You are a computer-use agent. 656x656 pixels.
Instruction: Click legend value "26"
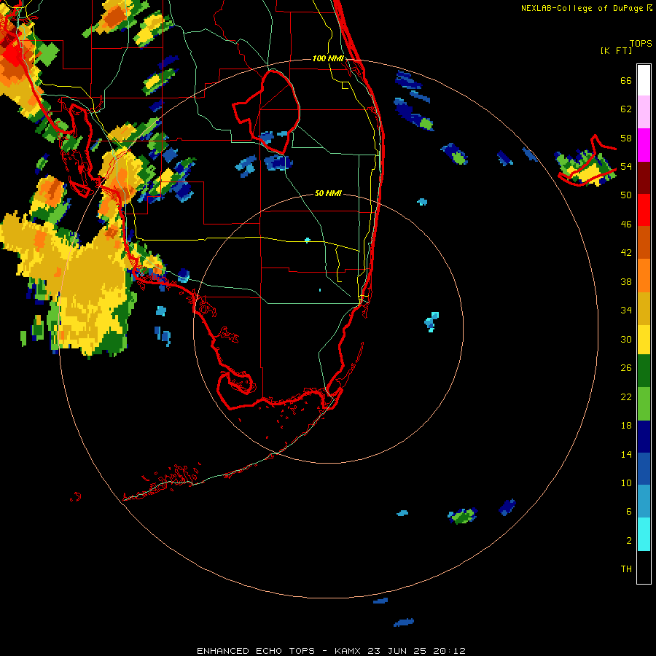(626, 368)
